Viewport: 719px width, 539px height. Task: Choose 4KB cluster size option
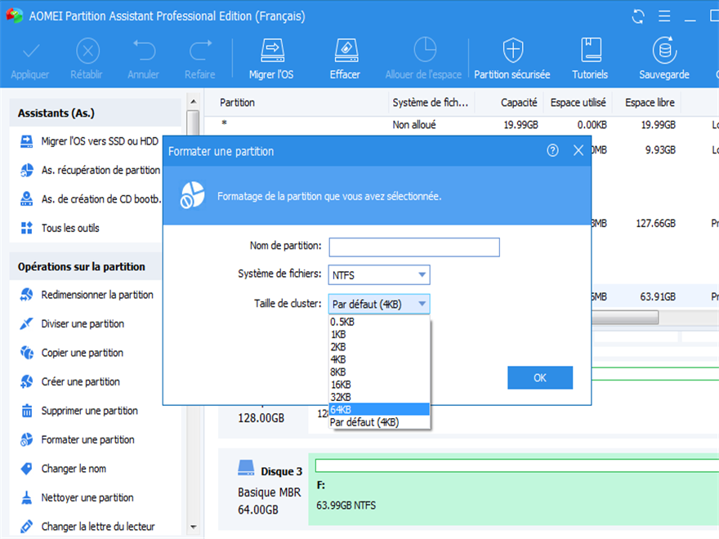click(379, 359)
